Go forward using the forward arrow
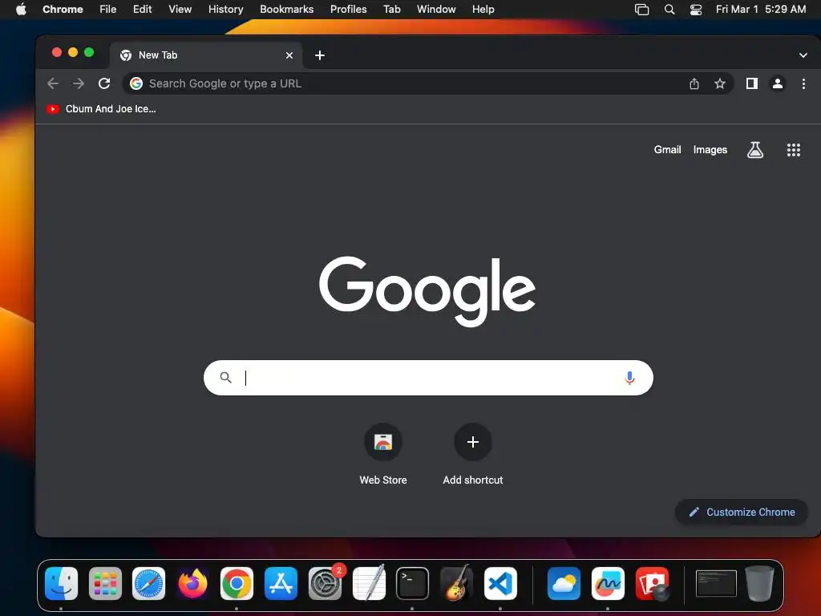Viewport: 821px width, 616px height. (x=79, y=83)
